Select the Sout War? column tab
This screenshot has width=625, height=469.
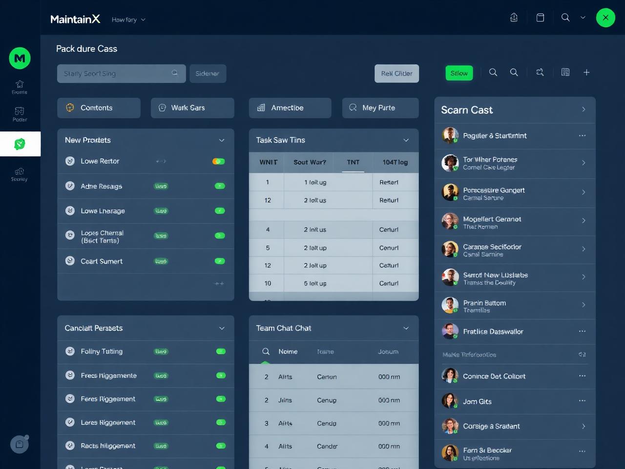(310, 162)
